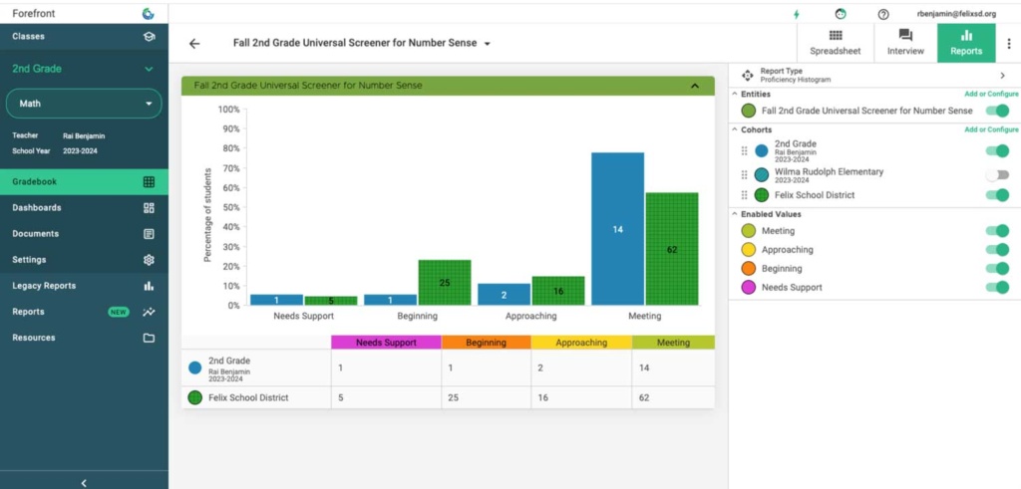The image size is (1021, 489).
Task: Click the orange Beginning color swatch
Action: [x=748, y=269]
